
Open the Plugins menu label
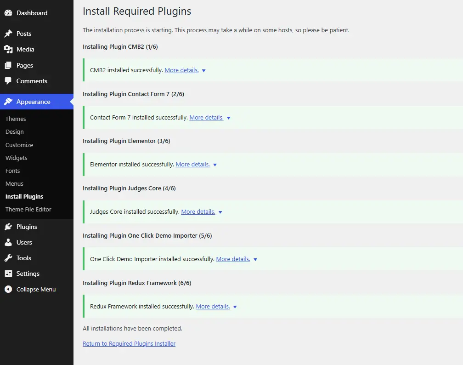coord(27,227)
